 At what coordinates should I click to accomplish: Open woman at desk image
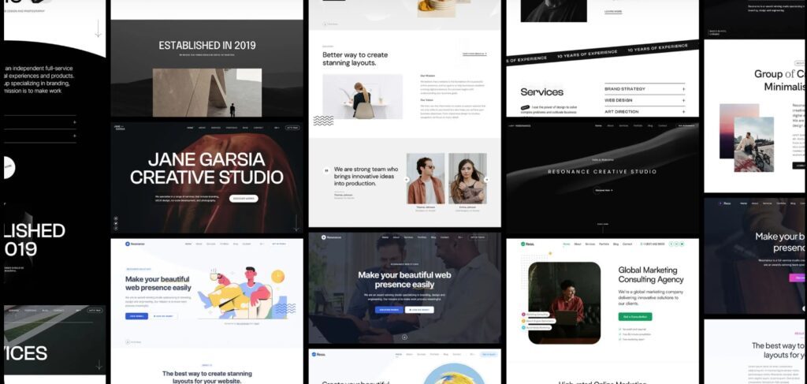pos(363,97)
